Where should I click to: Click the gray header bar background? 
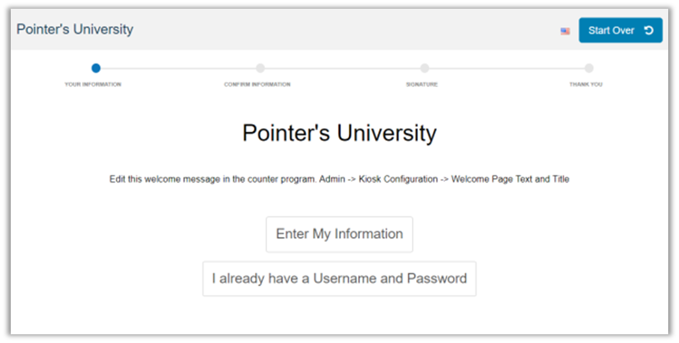click(x=337, y=30)
